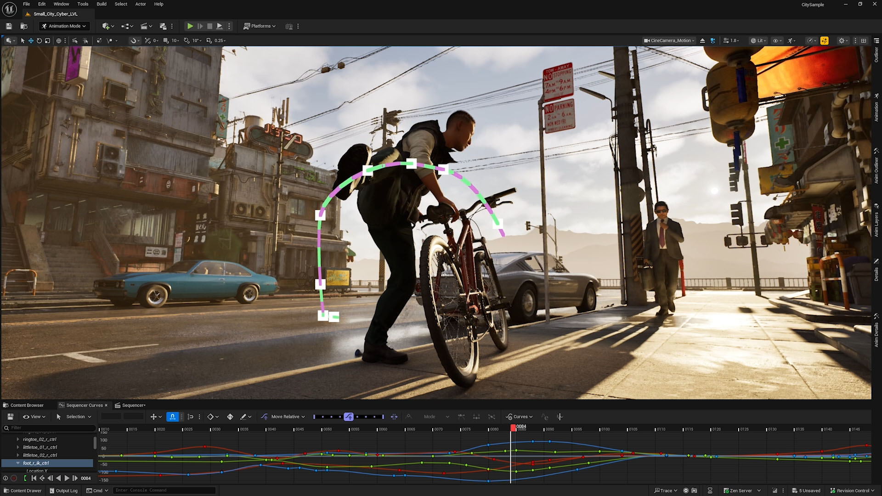
Task: Click the Output Log button
Action: 63,490
